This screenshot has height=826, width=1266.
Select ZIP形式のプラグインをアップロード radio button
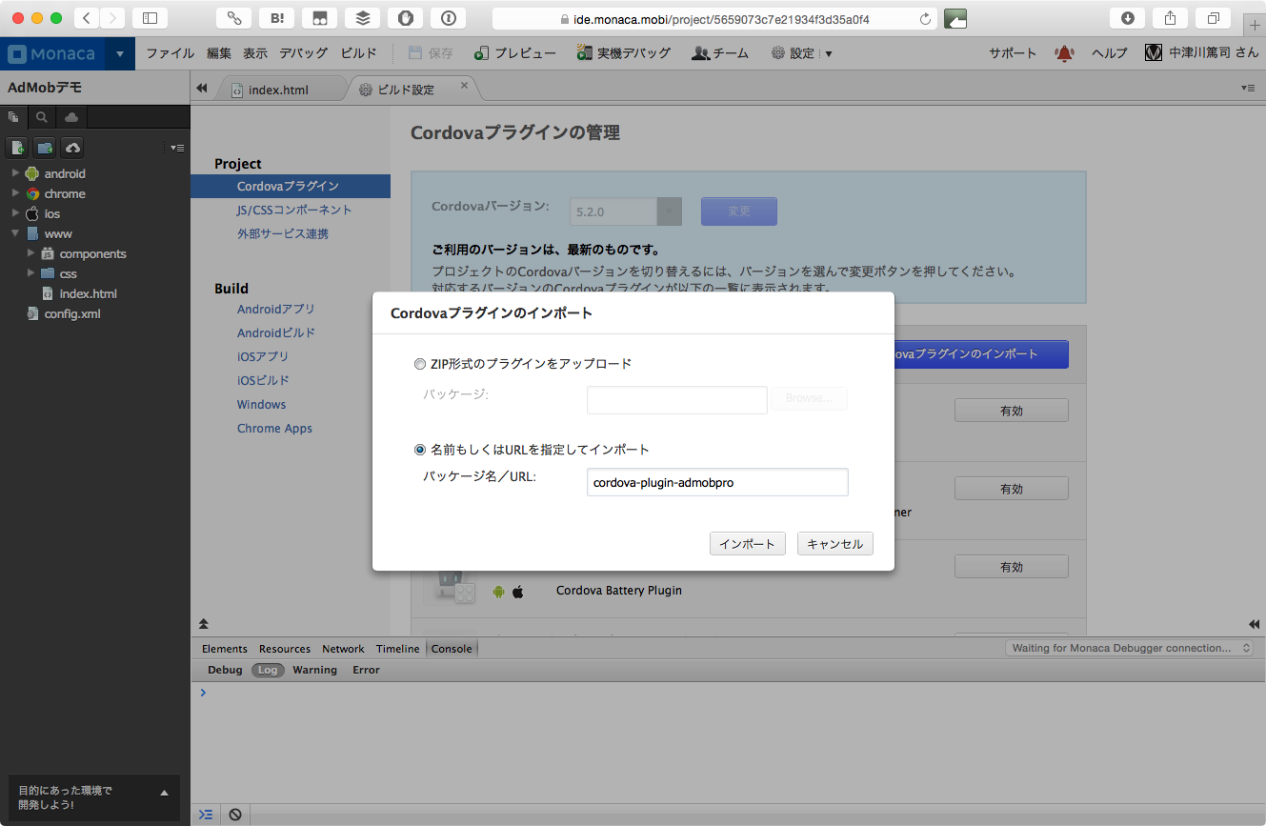420,364
